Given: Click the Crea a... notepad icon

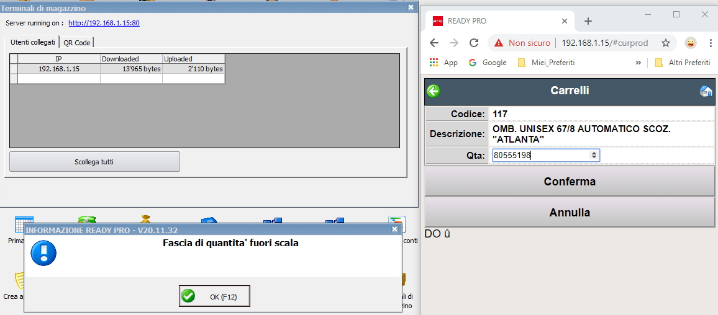Looking at the screenshot, I should click(19, 282).
